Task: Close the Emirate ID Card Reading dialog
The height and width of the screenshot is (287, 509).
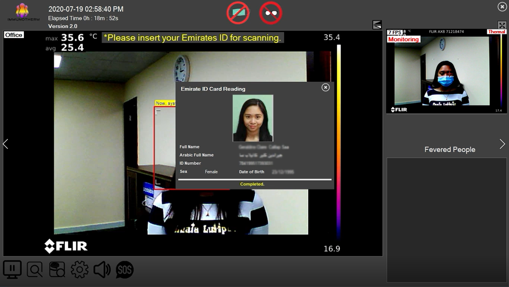Action: coord(326,87)
